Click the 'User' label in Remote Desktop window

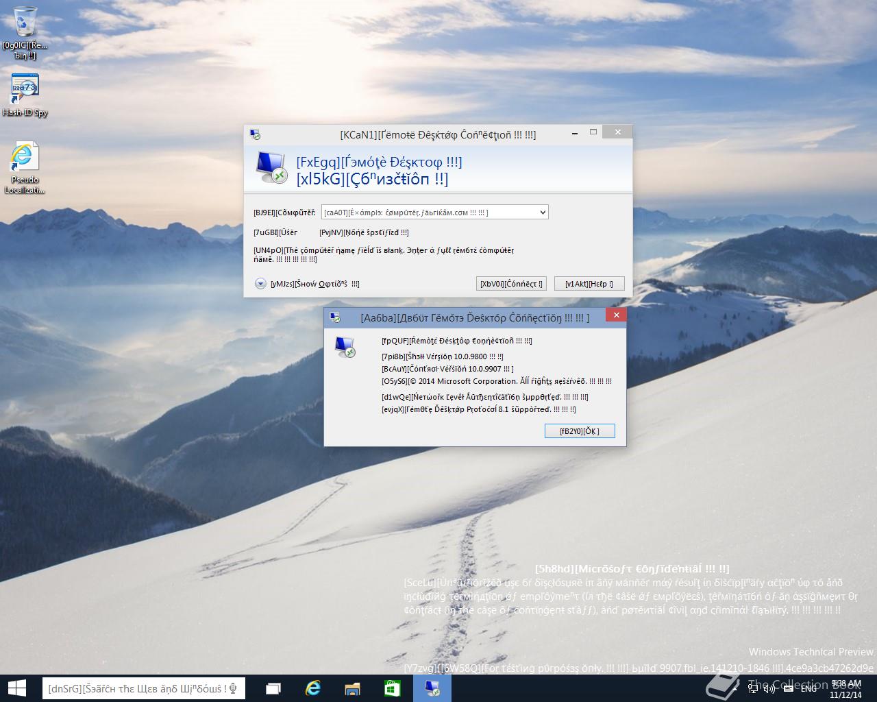tap(275, 232)
